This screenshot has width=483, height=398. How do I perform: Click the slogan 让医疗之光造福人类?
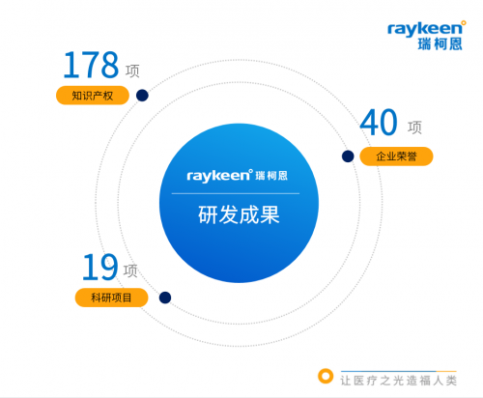point(399,381)
